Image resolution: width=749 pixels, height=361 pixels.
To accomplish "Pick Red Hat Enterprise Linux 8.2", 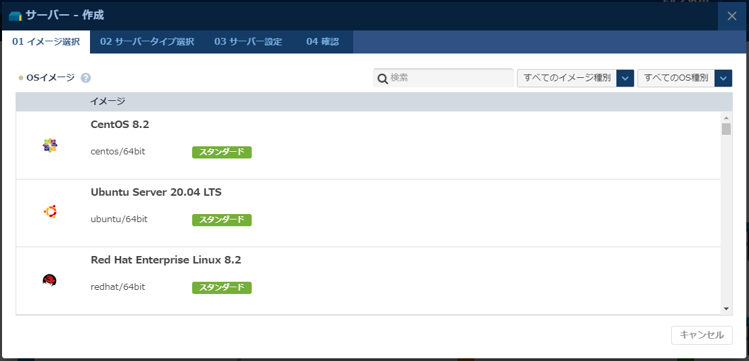I will click(166, 260).
